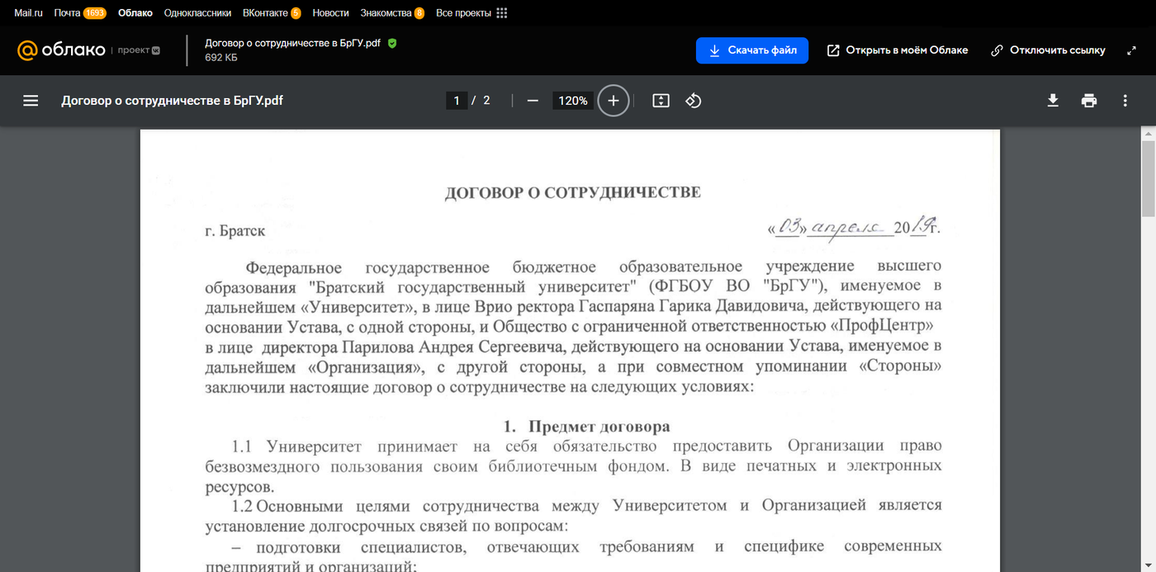1156x572 pixels.
Task: Edit the current page number field
Action: 457,101
